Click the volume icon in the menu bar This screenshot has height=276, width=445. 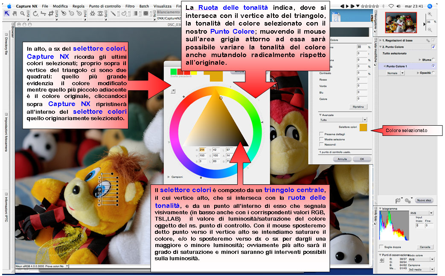[x=399, y=6]
